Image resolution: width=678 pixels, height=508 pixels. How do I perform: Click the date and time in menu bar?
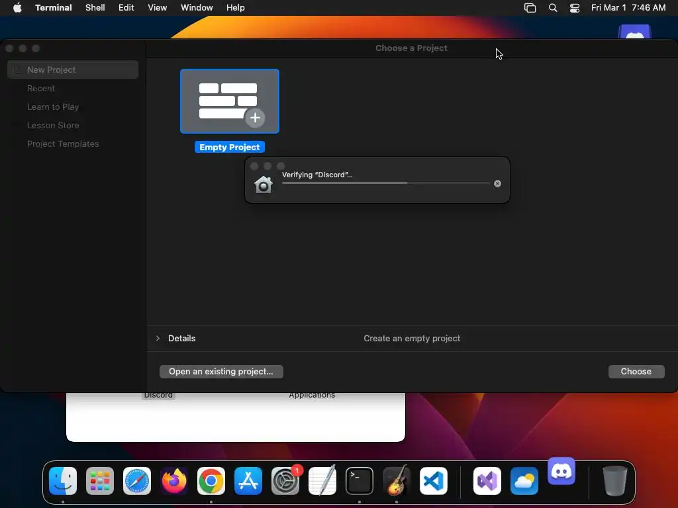coord(628,8)
